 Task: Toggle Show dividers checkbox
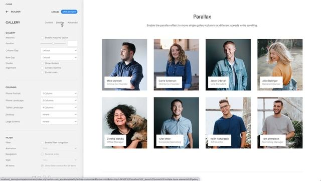pos(42,63)
